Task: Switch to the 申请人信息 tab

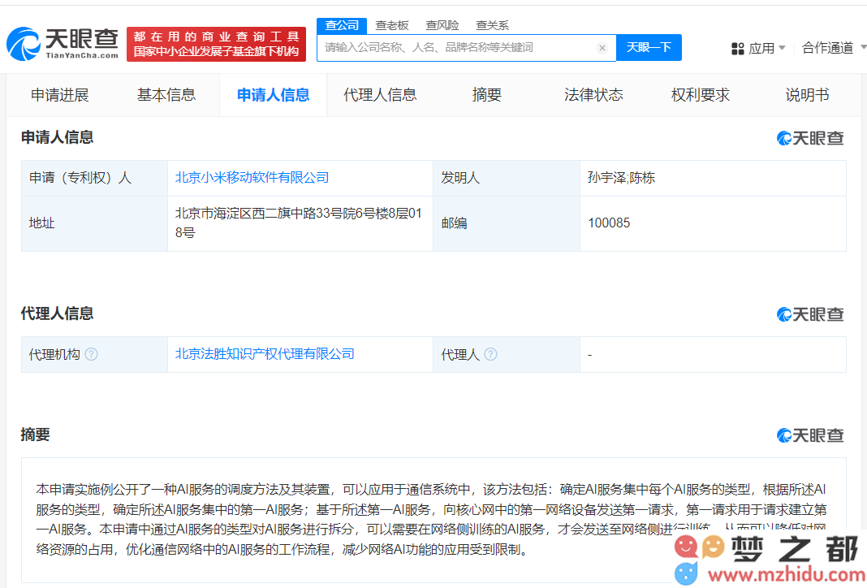Action: [273, 95]
